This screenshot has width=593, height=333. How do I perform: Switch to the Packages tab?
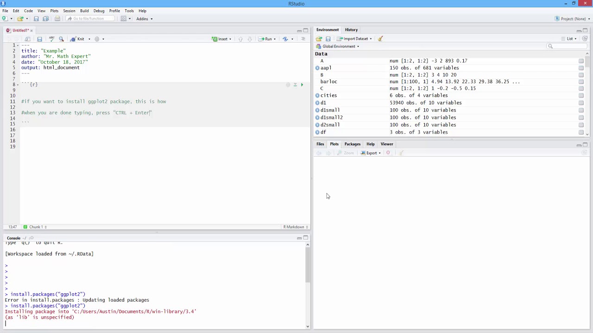pyautogui.click(x=352, y=144)
